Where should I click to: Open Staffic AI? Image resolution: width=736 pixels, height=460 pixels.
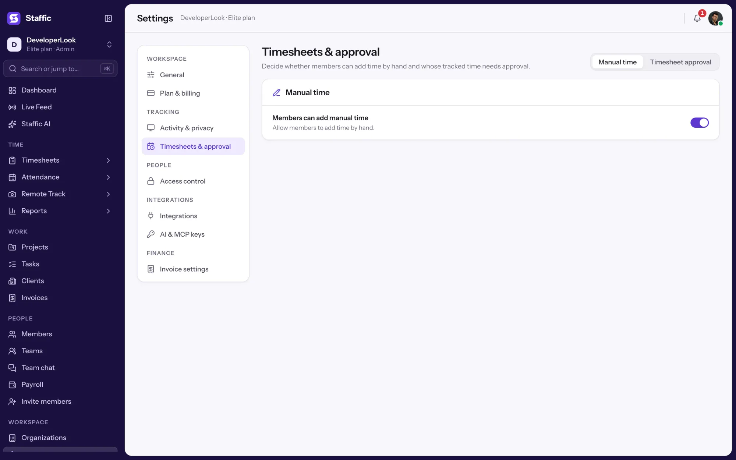(60, 124)
